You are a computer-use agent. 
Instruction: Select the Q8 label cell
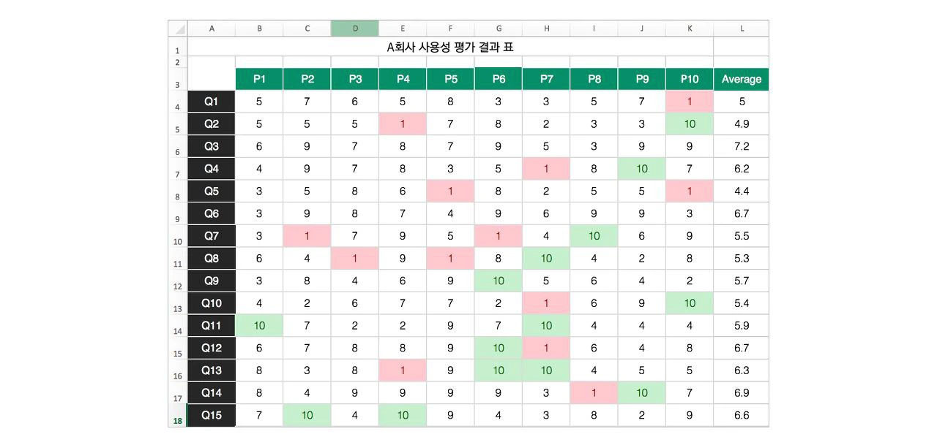coord(212,258)
